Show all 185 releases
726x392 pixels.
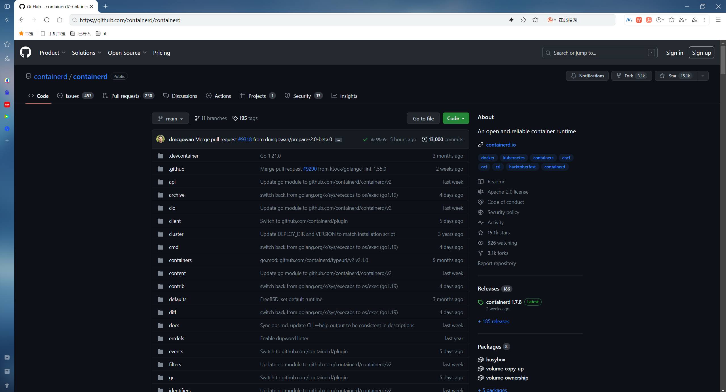pos(493,321)
